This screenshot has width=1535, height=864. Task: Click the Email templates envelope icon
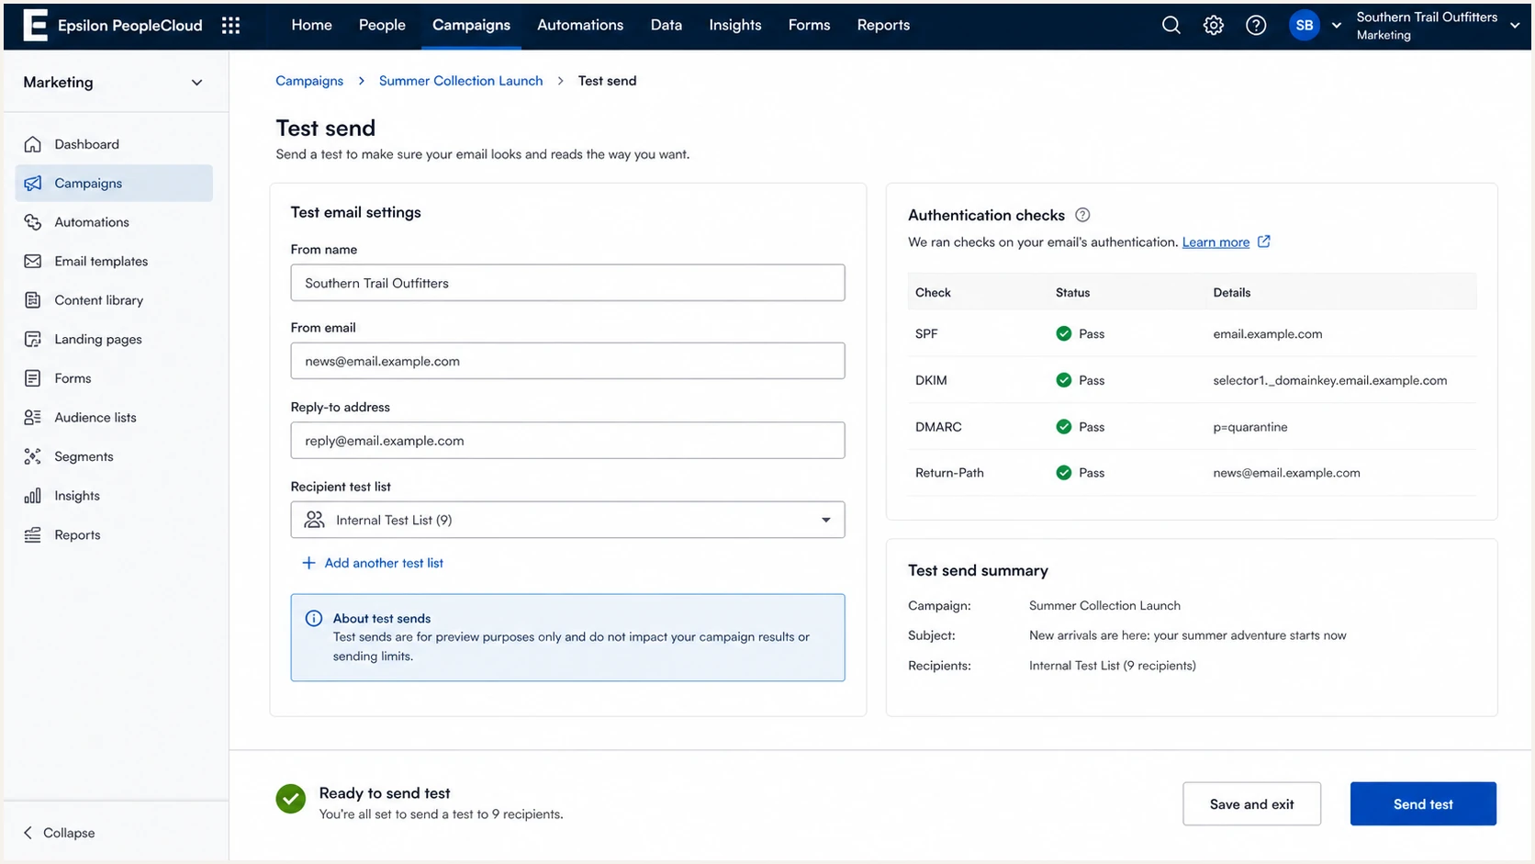[x=33, y=261]
